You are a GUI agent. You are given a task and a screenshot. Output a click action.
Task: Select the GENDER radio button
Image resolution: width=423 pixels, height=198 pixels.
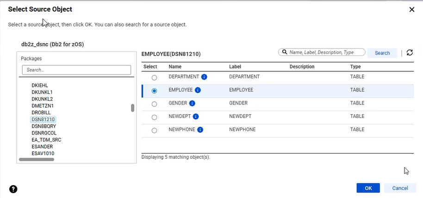(x=154, y=104)
